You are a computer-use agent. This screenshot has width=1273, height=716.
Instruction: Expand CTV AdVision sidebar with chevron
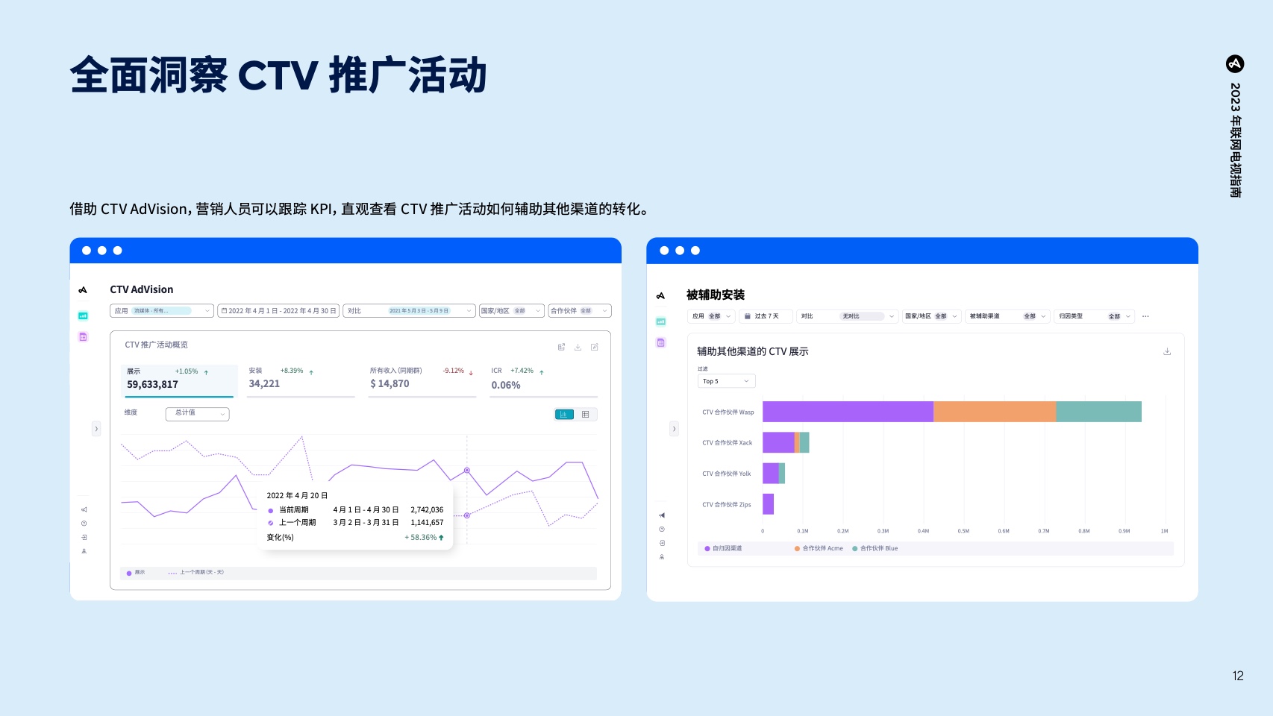coord(96,429)
